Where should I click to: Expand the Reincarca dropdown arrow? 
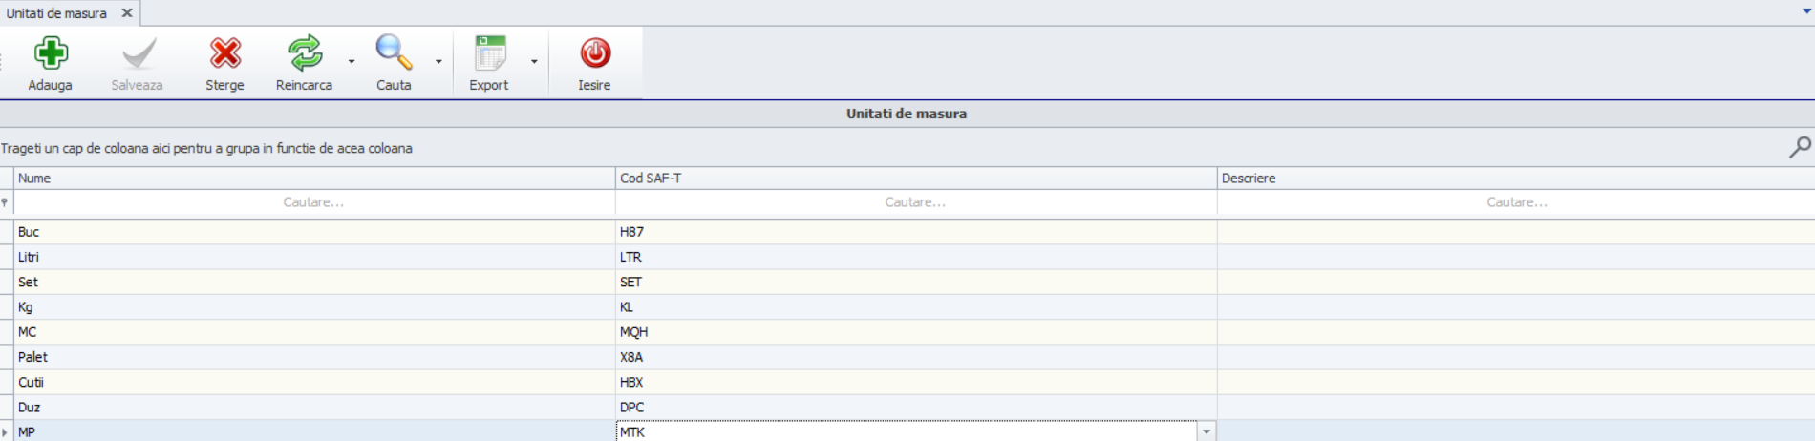352,62
